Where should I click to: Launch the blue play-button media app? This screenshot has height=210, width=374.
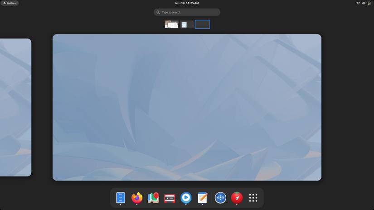pos(186,198)
